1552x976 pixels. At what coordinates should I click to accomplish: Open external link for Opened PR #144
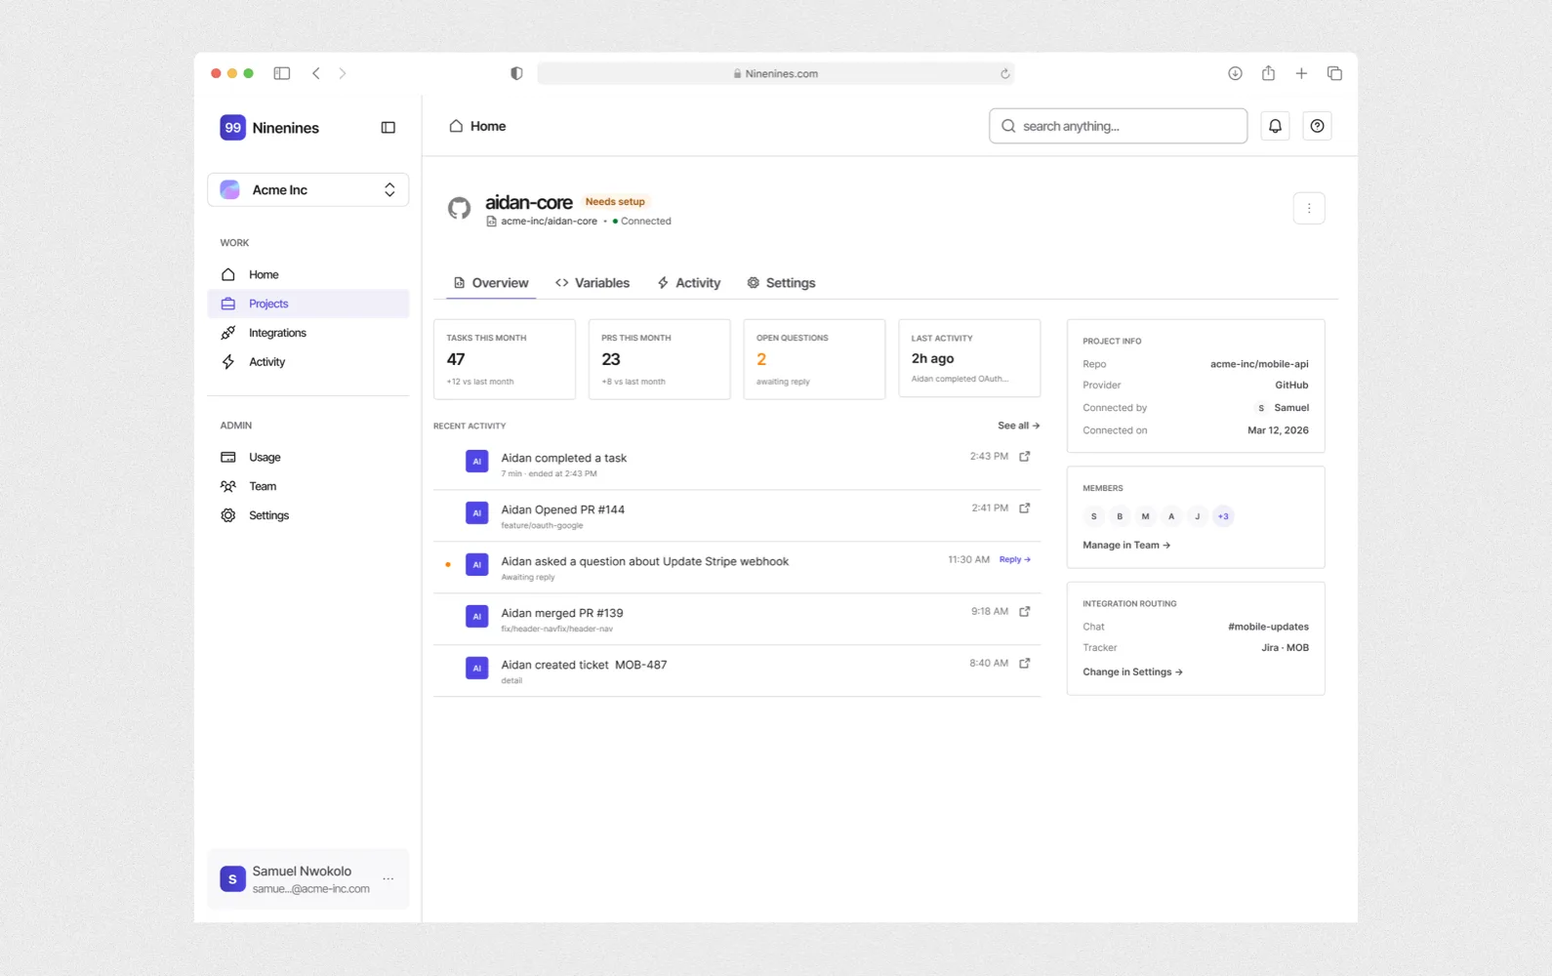1025,508
